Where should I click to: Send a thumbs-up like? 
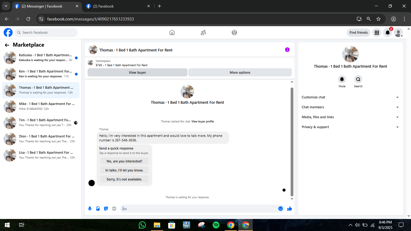[289, 208]
